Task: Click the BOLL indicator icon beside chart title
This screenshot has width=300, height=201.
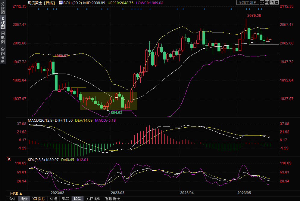Action: tap(61, 2)
